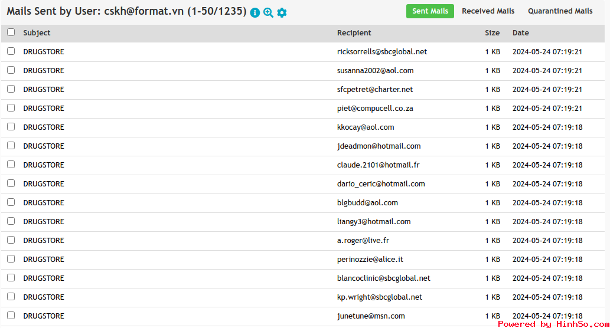Switch to the Received Mails tab
This screenshot has height=328, width=610.
pos(488,11)
